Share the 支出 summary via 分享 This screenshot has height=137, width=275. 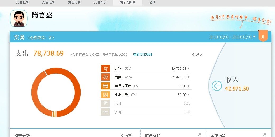[x=197, y=54]
